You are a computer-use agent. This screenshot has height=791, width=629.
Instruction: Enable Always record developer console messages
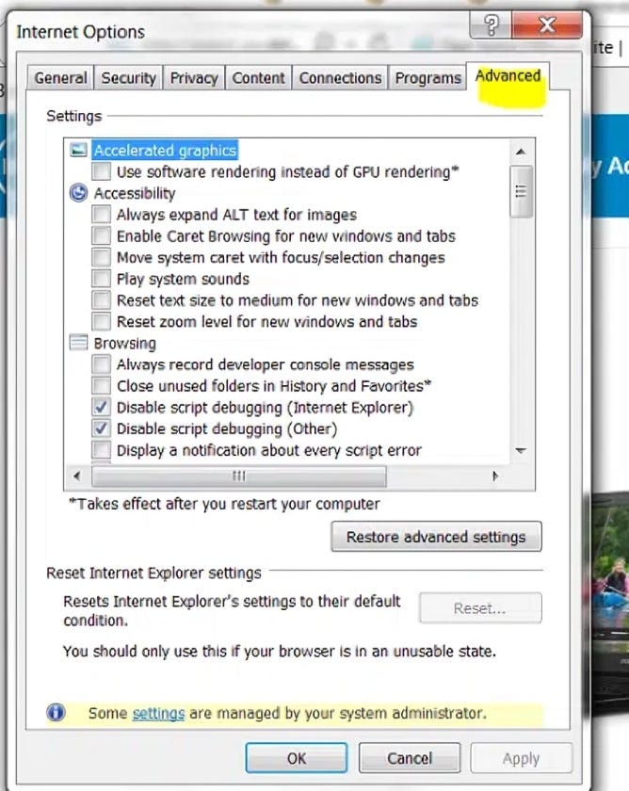pyautogui.click(x=101, y=364)
